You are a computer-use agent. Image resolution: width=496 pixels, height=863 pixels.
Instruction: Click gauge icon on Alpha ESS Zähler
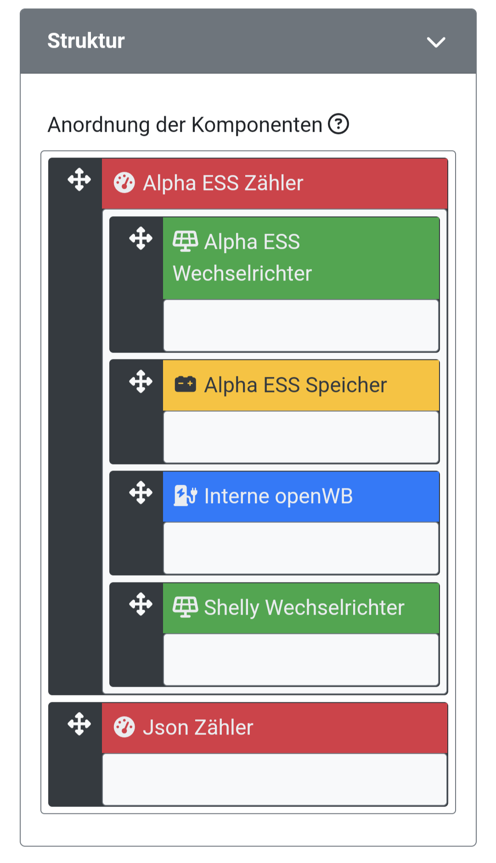[x=124, y=183]
